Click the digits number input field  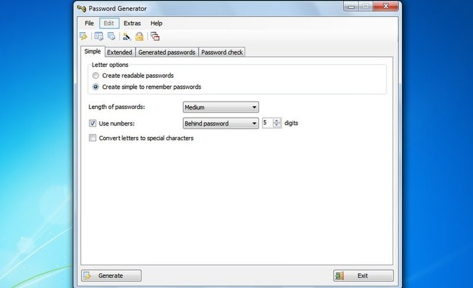(268, 123)
